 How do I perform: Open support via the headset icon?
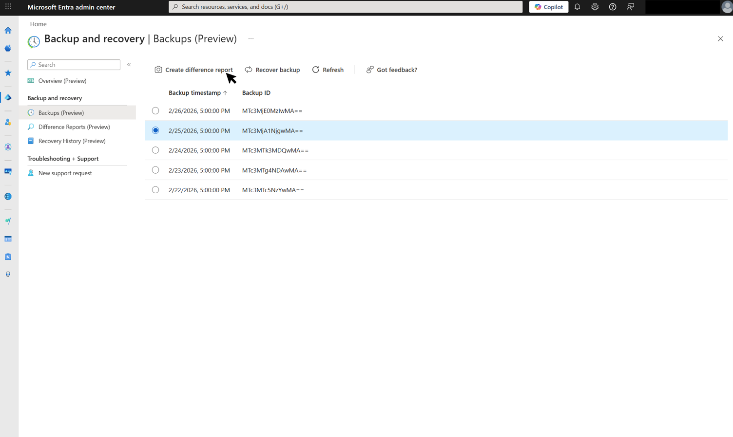tap(8, 273)
